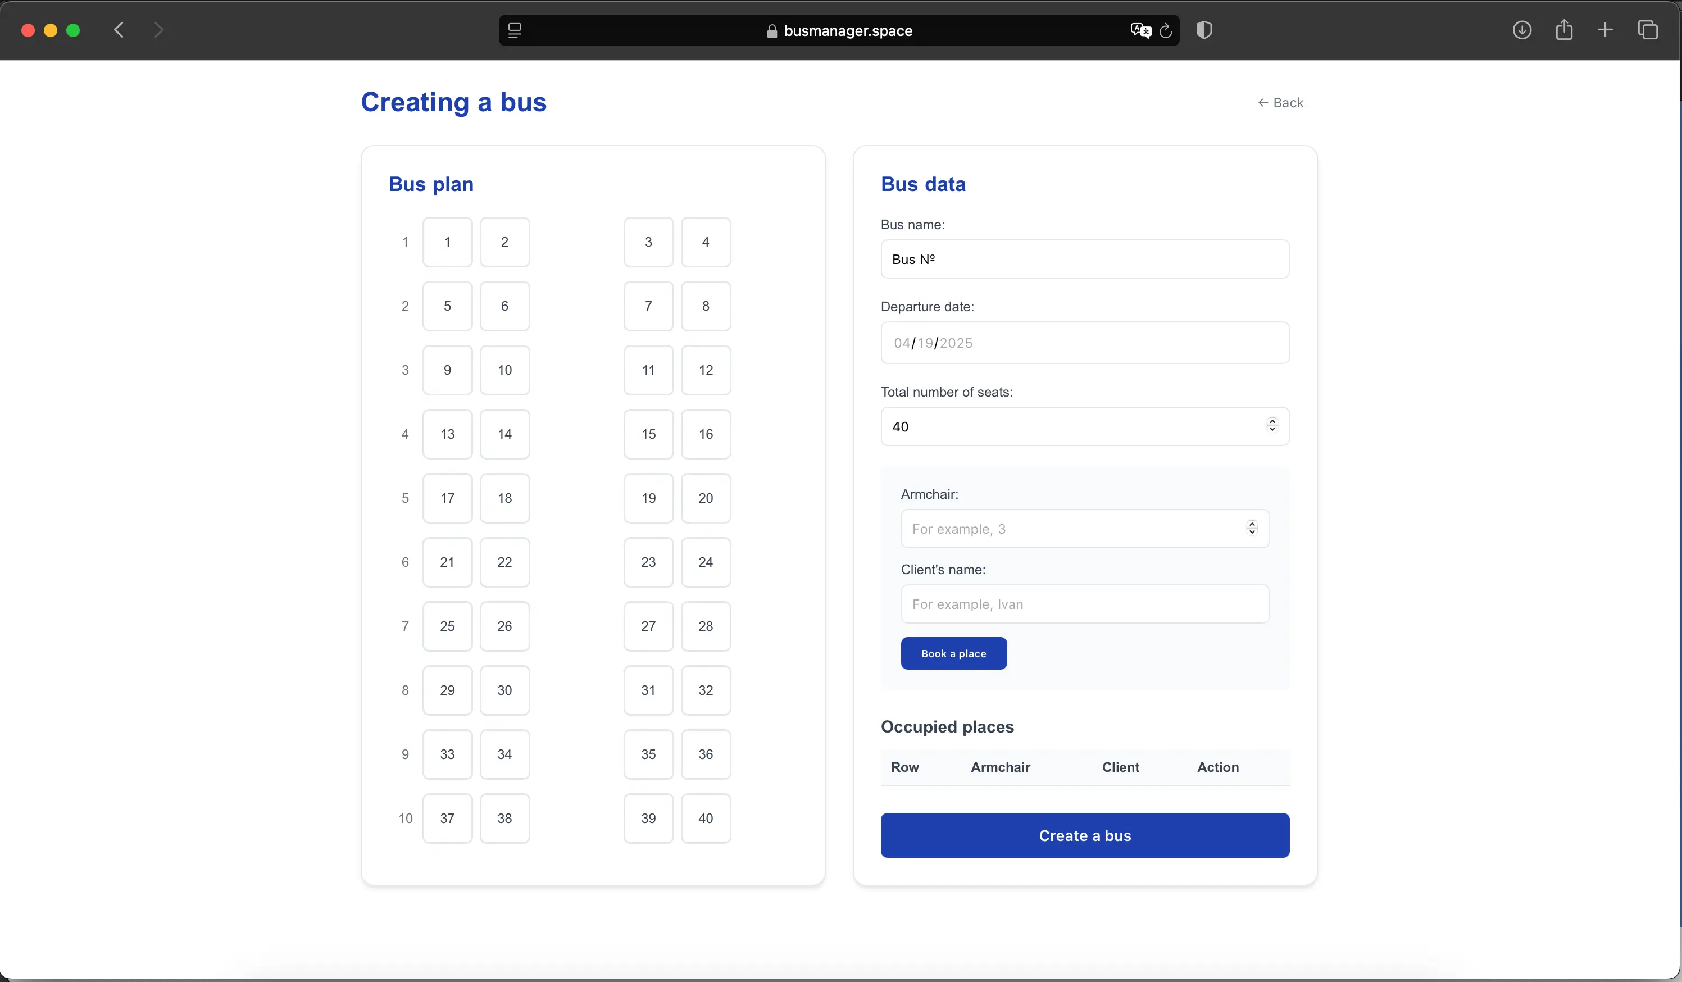The width and height of the screenshot is (1682, 982).
Task: Select seat 40 in the bus plan
Action: [705, 819]
